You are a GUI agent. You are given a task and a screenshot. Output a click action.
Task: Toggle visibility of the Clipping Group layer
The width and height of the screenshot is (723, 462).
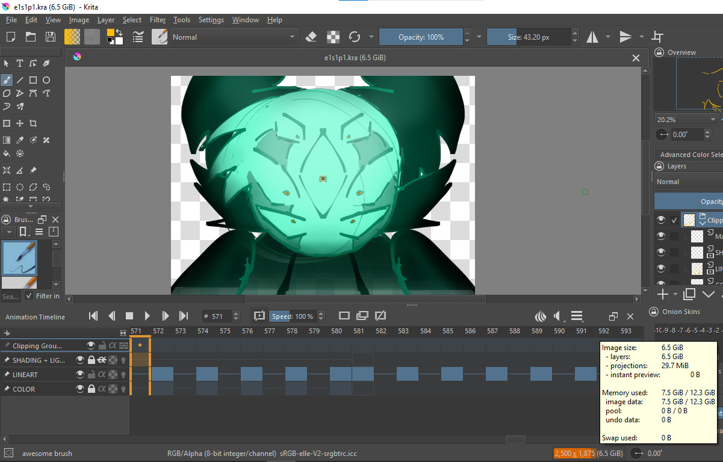91,345
